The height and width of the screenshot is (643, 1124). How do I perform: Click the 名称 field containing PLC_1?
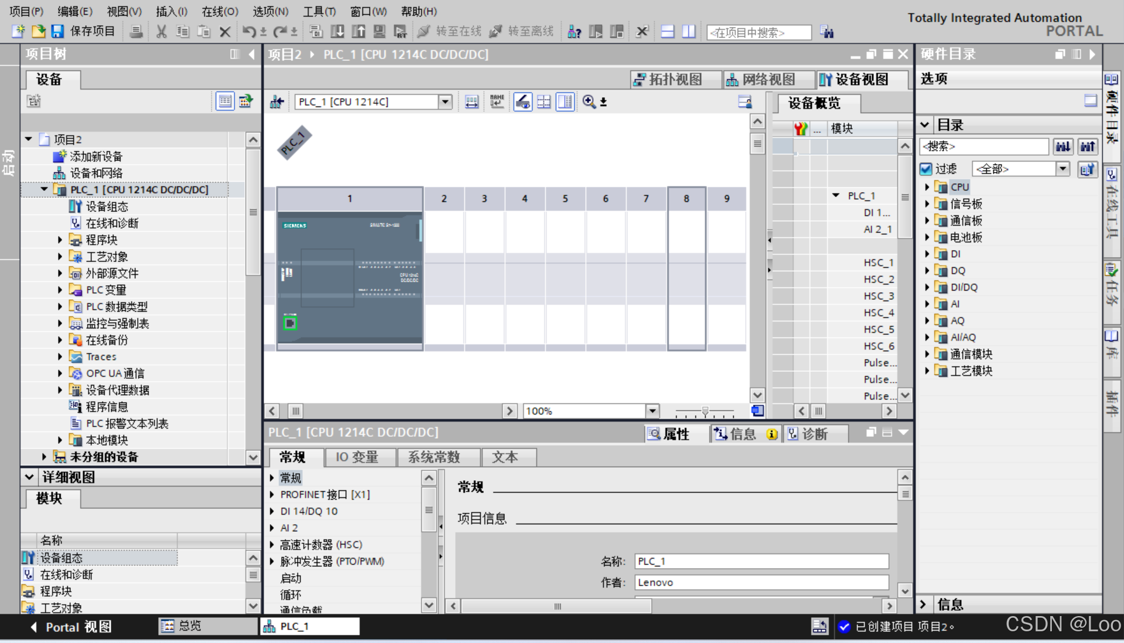pyautogui.click(x=761, y=561)
